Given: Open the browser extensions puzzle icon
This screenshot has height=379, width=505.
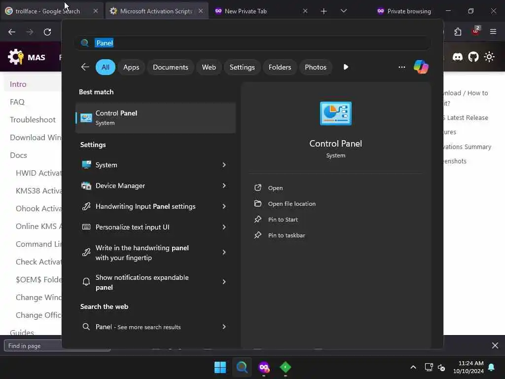Looking at the screenshot, I should (458, 32).
